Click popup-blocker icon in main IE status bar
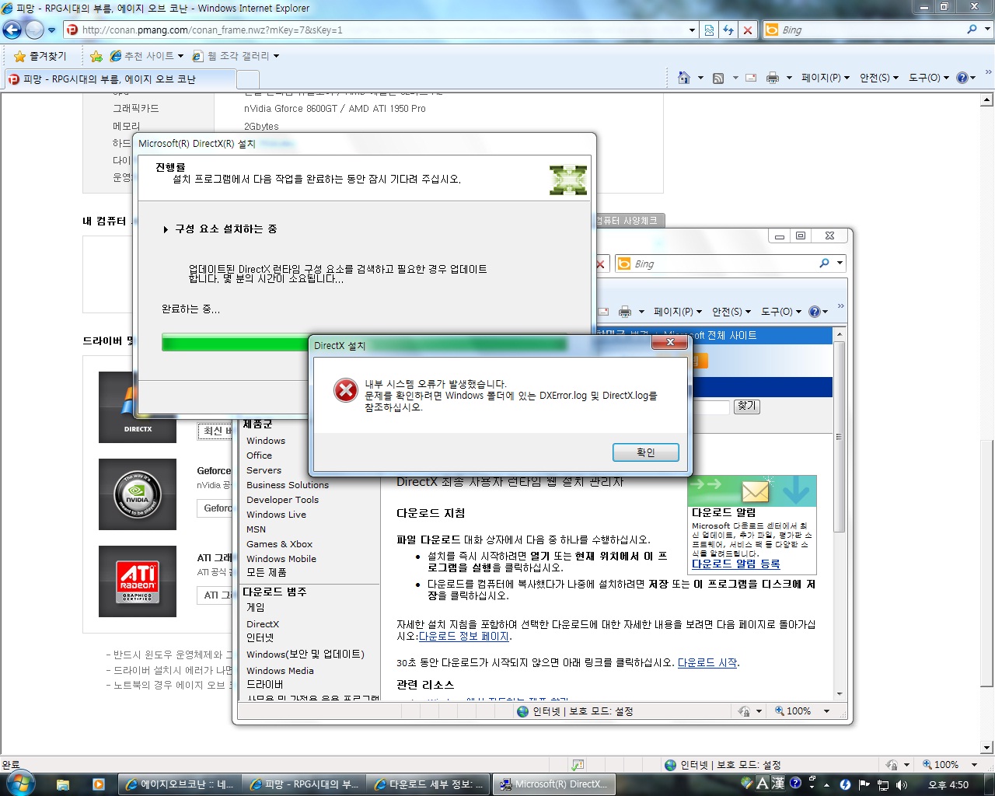 pos(577,765)
